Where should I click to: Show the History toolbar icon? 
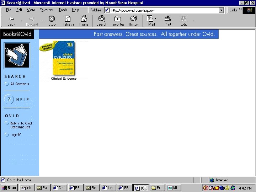[134, 19]
